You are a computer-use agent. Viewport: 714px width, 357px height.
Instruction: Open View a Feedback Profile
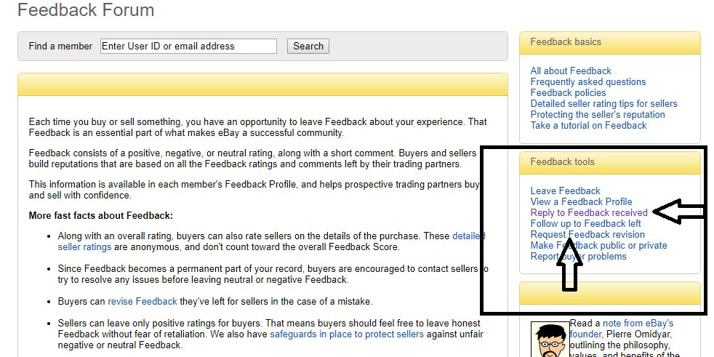point(581,201)
